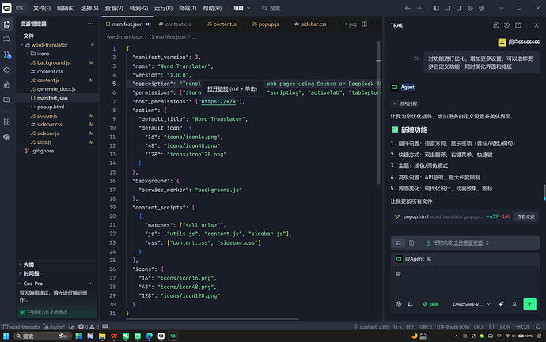Open the https://*/* link in code
Image resolution: width=546 pixels, height=342 pixels.
[x=218, y=101]
